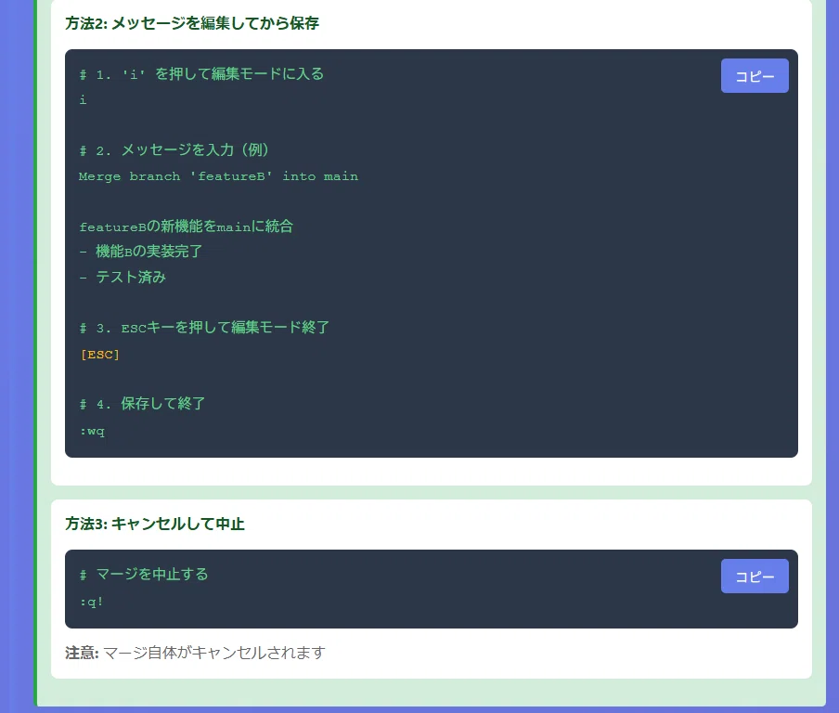Click line featureBの新機能をmainに統合
Screen dimensions: 839x713
coord(187,227)
